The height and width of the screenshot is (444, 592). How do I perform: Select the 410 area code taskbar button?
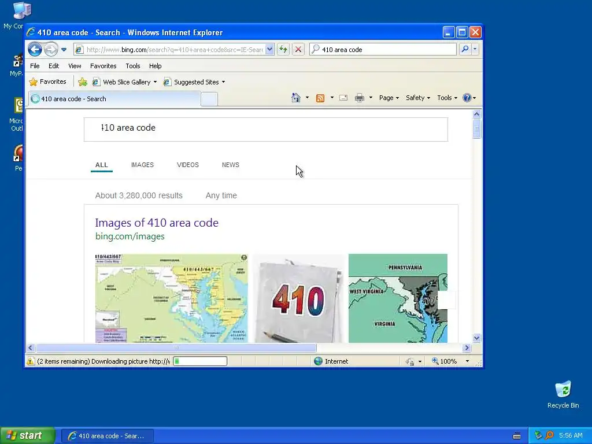107,436
